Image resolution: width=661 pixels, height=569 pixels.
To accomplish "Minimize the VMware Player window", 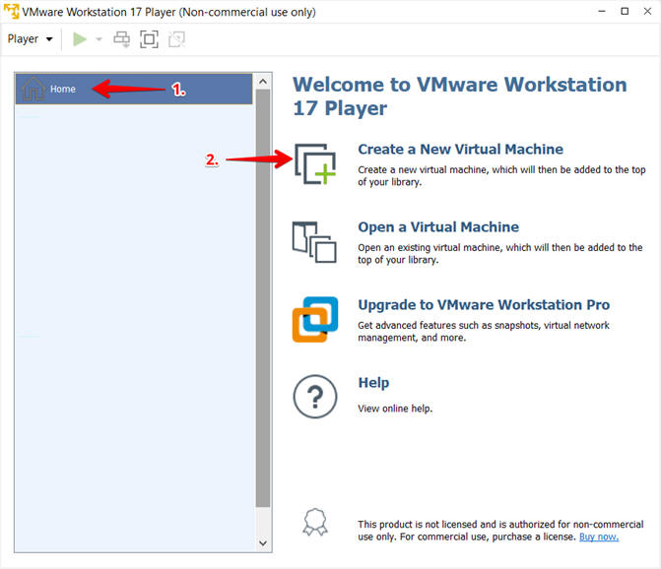I will pyautogui.click(x=602, y=12).
